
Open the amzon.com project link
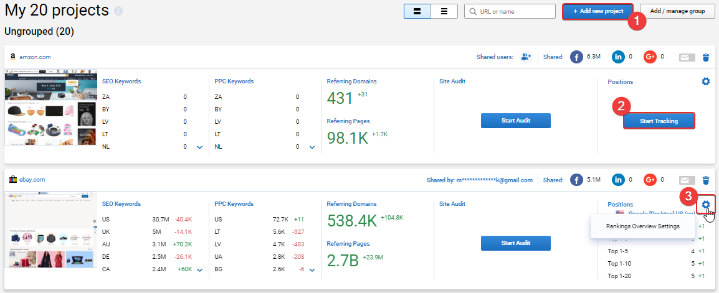[x=36, y=57]
